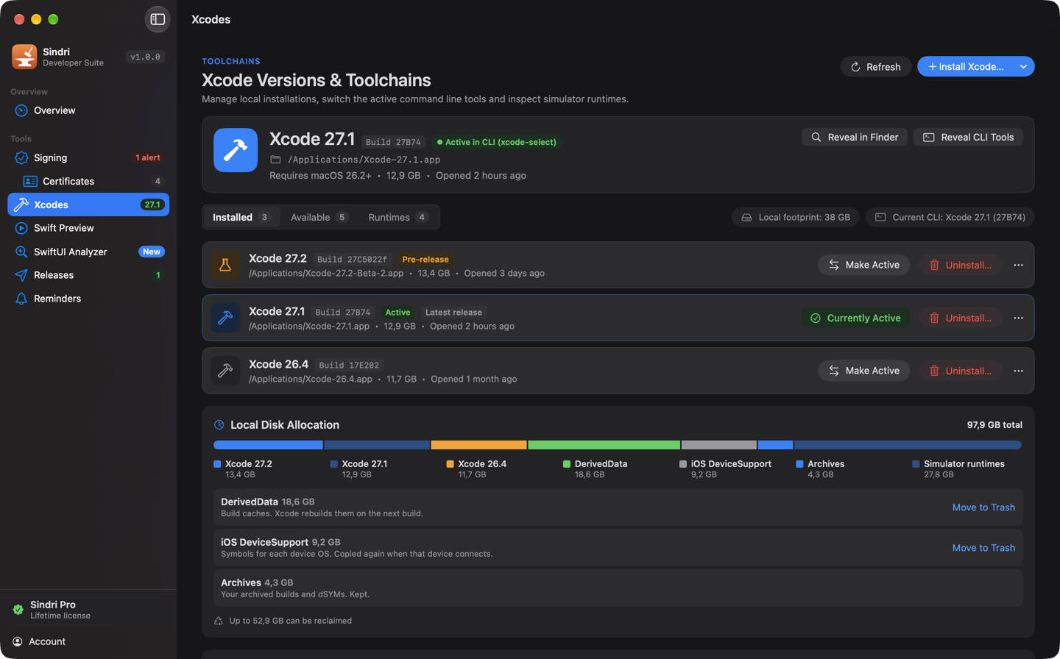Viewport: 1060px width, 659px height.
Task: Make Xcode 26.4 the active version
Action: point(863,371)
